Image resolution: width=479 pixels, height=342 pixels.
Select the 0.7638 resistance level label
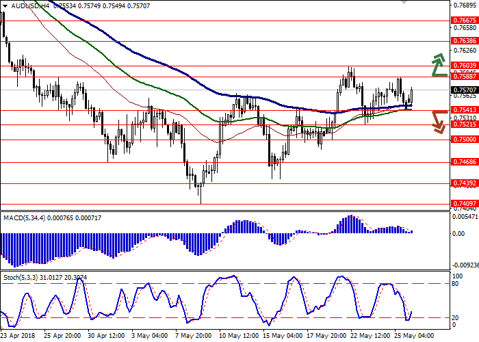(x=463, y=41)
